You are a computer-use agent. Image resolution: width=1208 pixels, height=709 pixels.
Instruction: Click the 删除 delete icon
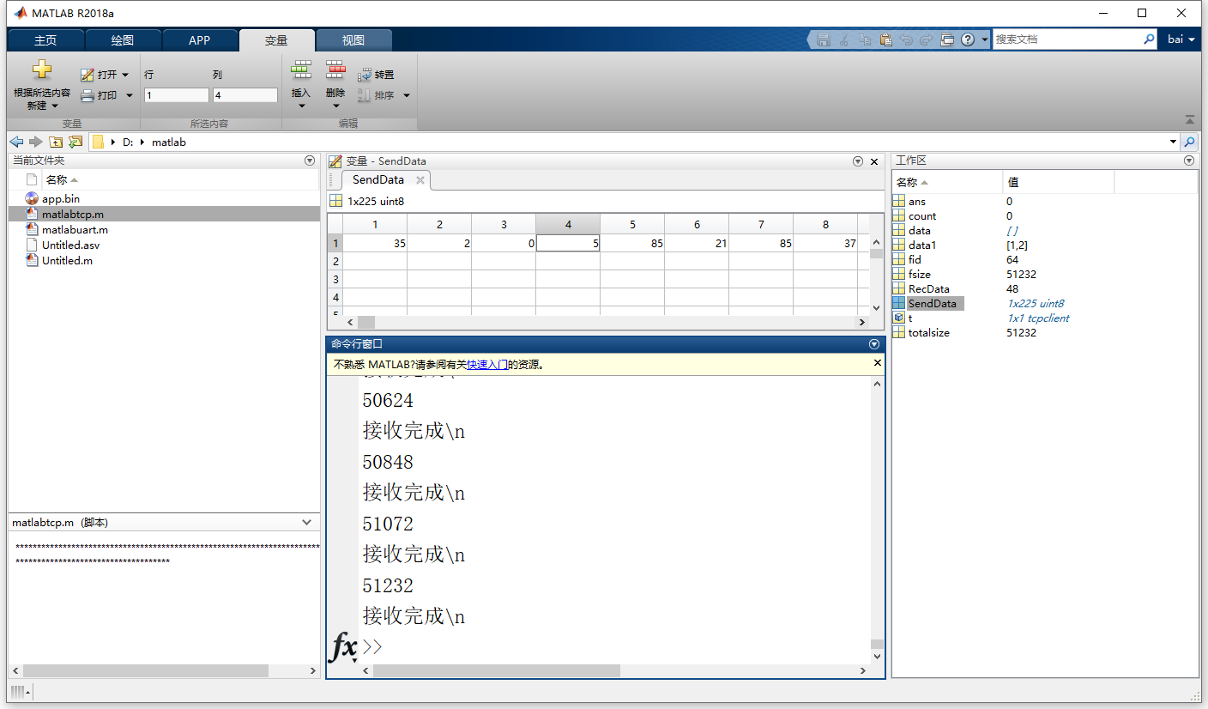pos(335,70)
